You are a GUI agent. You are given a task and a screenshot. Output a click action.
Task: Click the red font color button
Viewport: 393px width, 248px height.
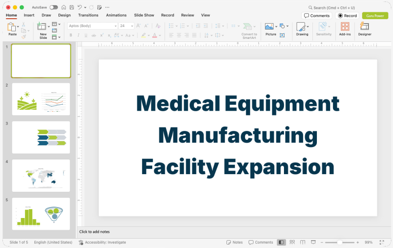click(x=155, y=35)
